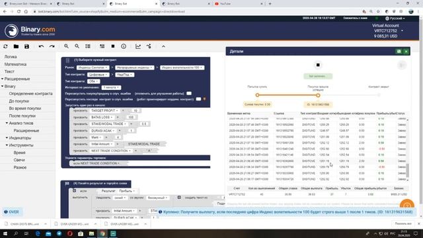Viewport: 423px width, 238px height.
Task: Open the load file folder icon
Action: click(x=16, y=46)
